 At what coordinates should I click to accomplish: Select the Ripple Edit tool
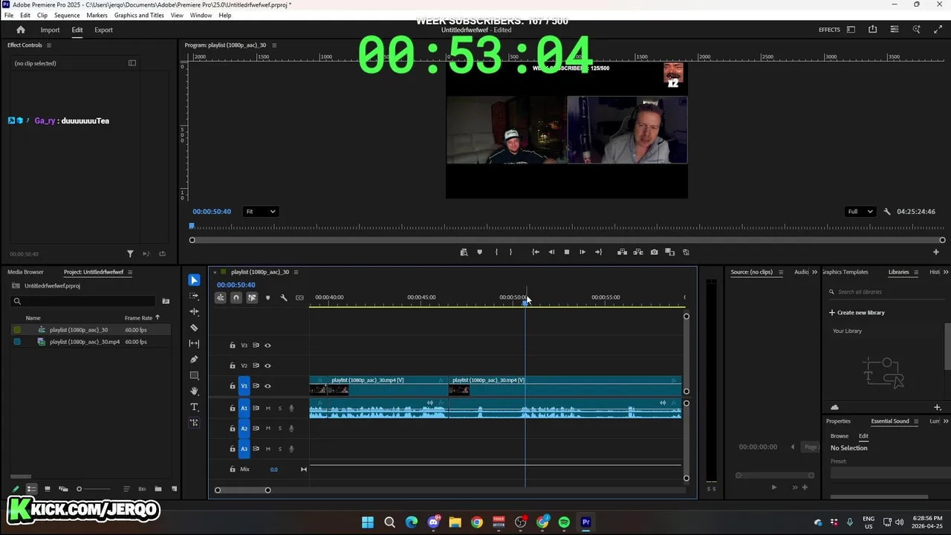(194, 312)
